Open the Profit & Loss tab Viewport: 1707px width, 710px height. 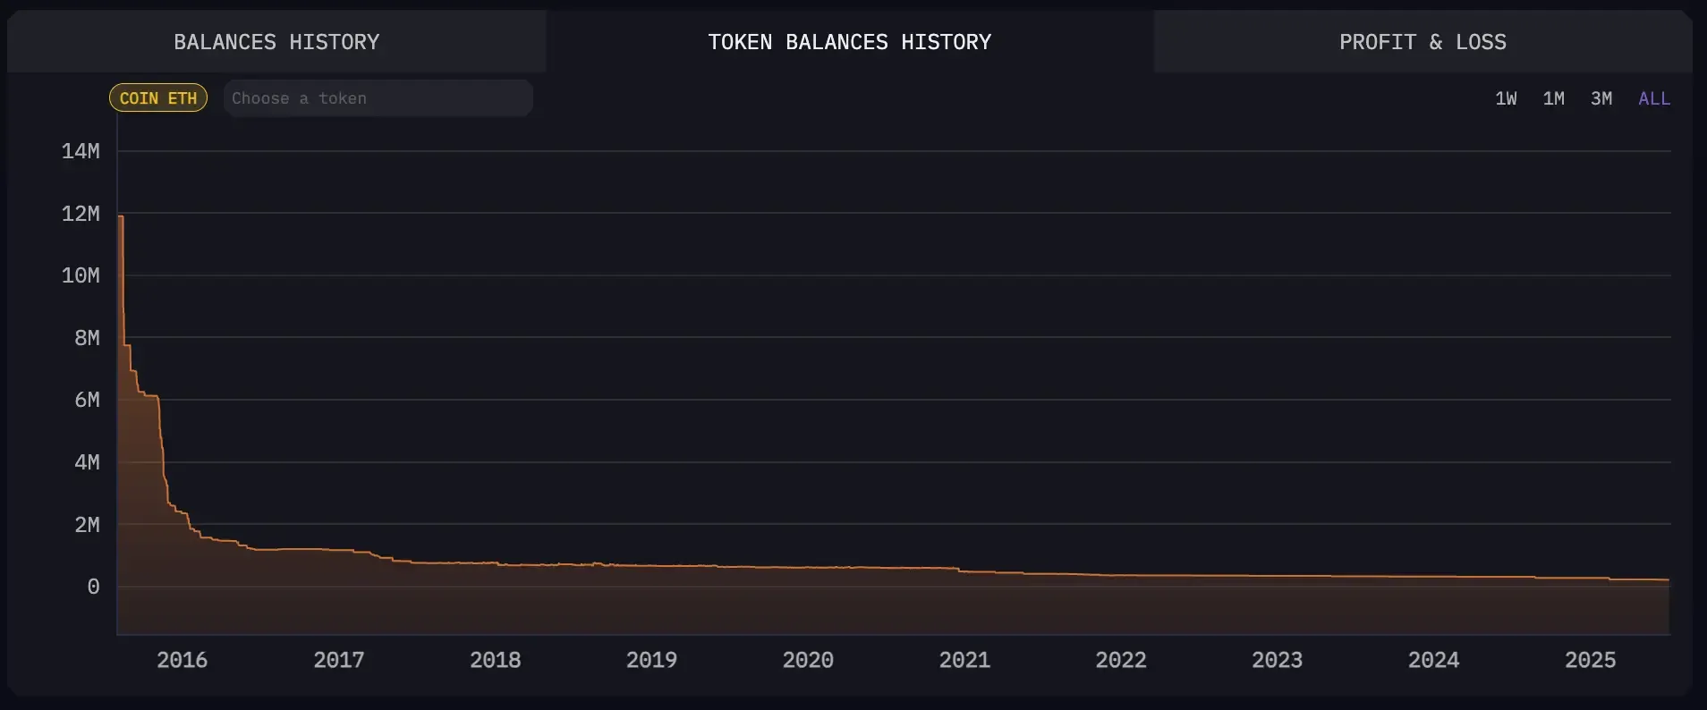tap(1422, 42)
